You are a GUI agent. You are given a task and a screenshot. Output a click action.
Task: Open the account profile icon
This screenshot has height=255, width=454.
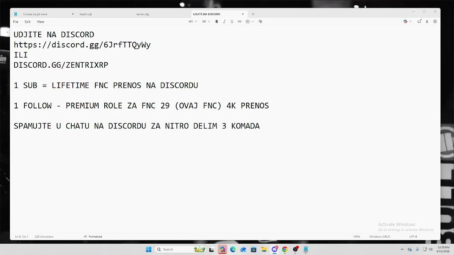point(427,22)
